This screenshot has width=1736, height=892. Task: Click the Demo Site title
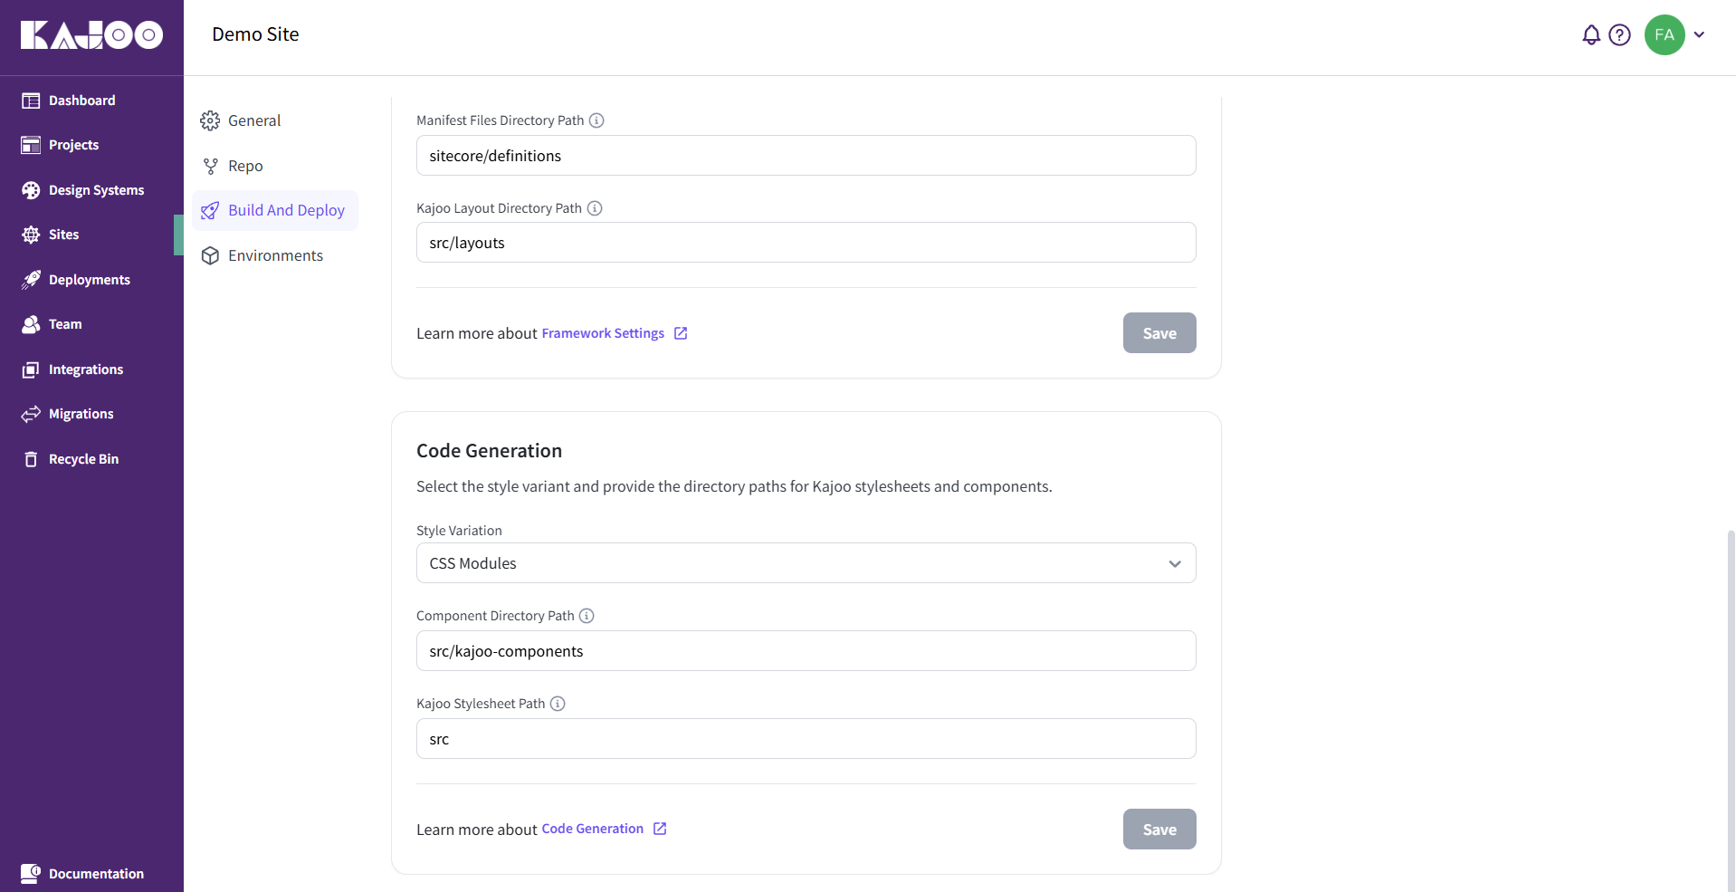coord(255,34)
